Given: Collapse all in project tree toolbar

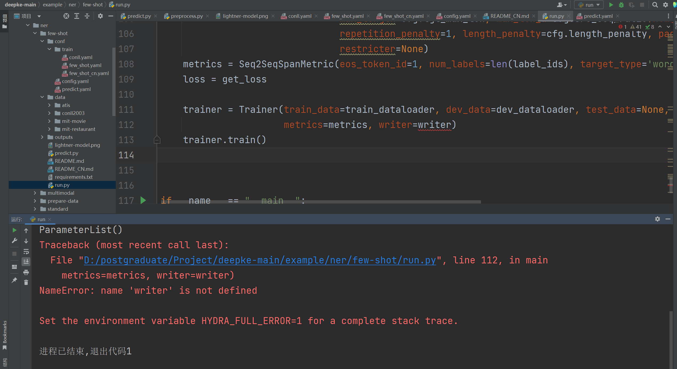Looking at the screenshot, I should (x=87, y=16).
